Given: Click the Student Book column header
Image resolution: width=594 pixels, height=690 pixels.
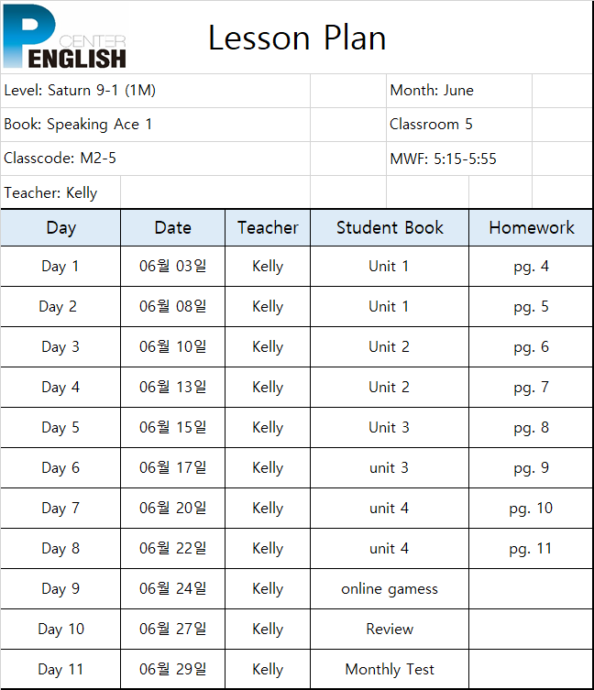Looking at the screenshot, I should tap(390, 228).
